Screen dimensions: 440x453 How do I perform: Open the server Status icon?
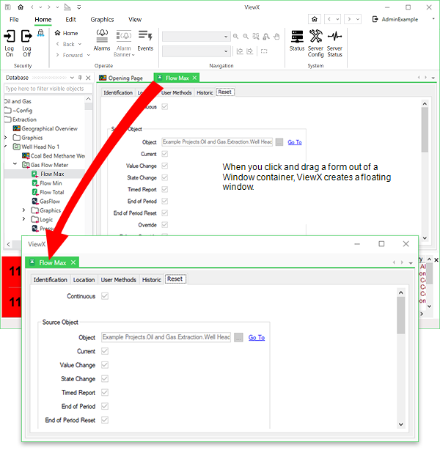[297, 37]
